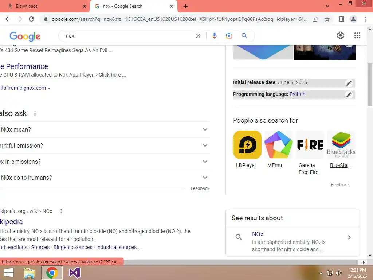
Task: View site information lock icon
Action: coord(46,19)
